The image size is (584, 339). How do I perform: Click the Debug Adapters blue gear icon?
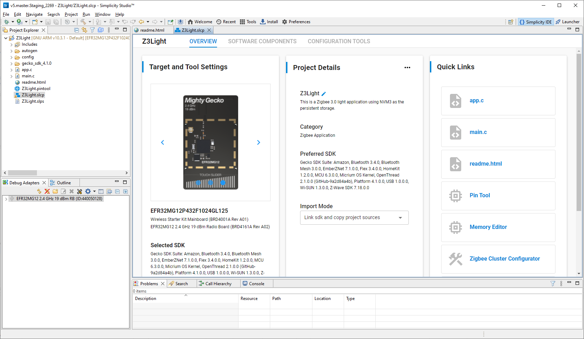(x=88, y=191)
